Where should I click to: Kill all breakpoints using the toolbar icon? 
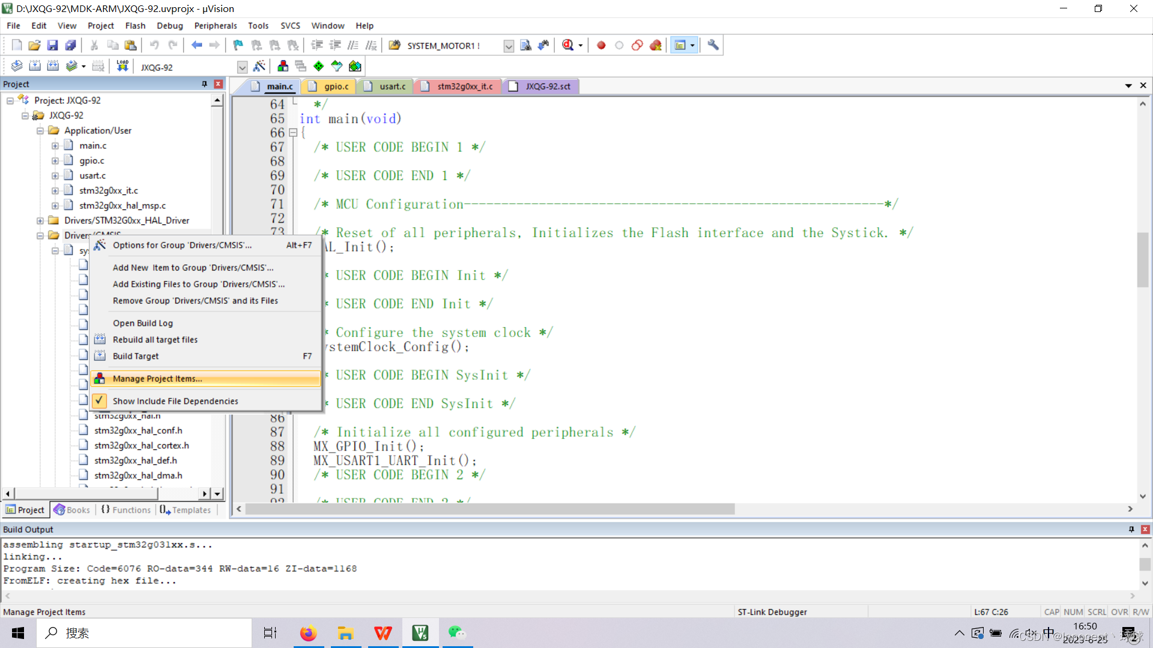click(655, 45)
